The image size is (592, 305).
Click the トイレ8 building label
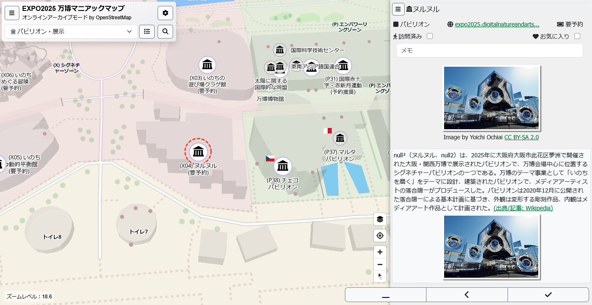pos(52,237)
